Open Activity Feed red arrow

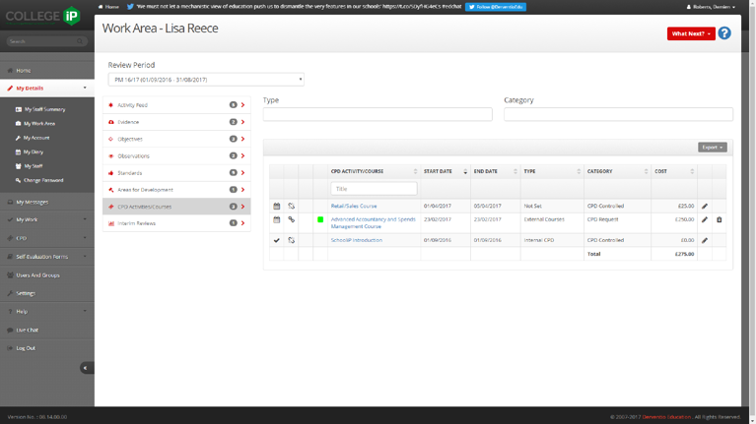242,105
